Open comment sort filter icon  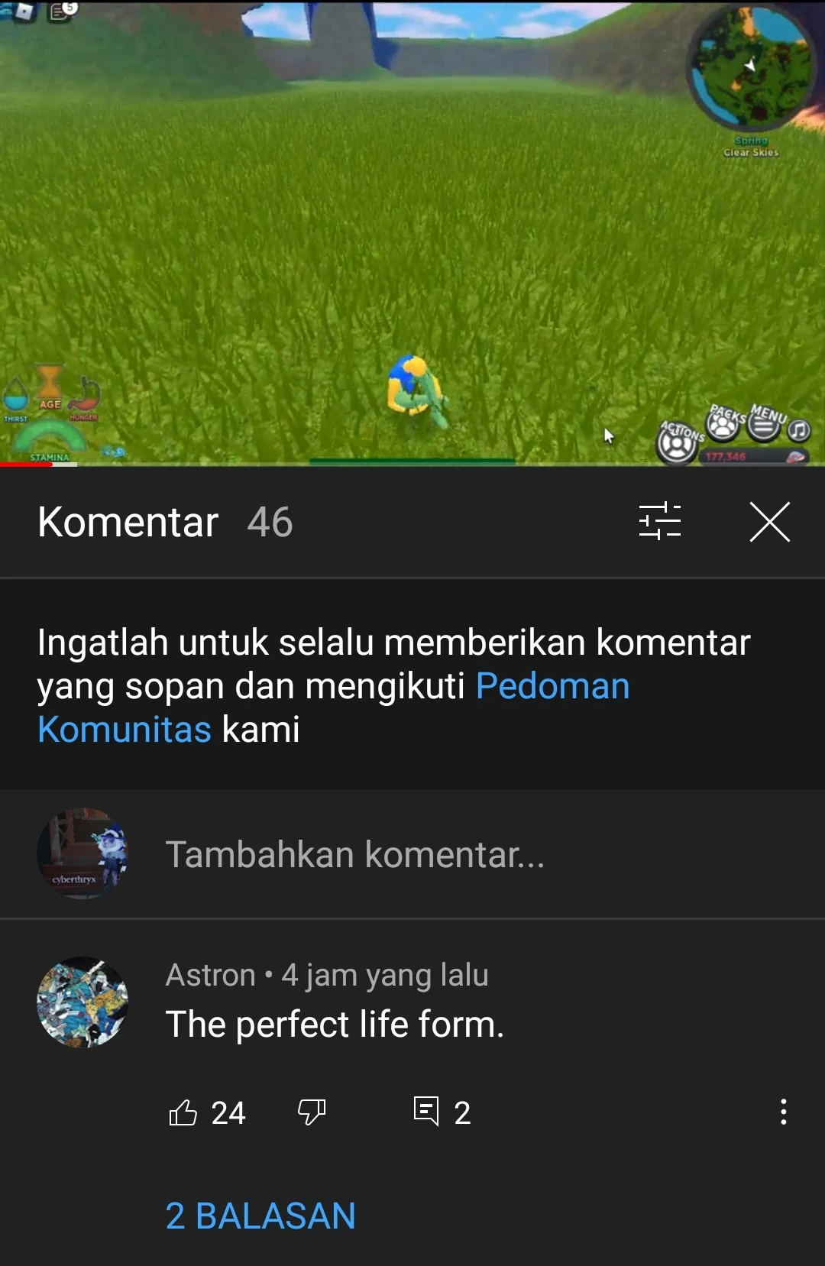click(660, 522)
